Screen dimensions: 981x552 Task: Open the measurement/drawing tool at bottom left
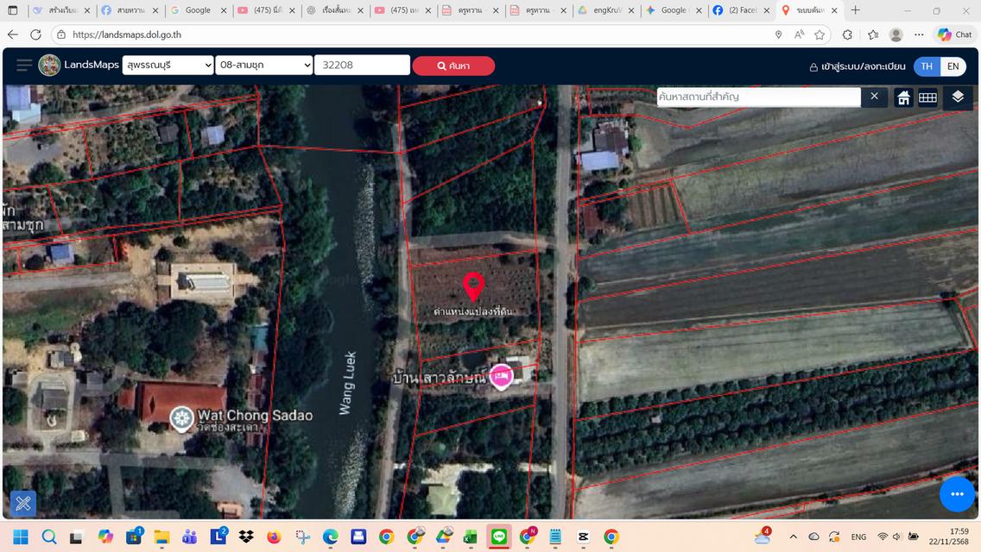click(x=22, y=503)
